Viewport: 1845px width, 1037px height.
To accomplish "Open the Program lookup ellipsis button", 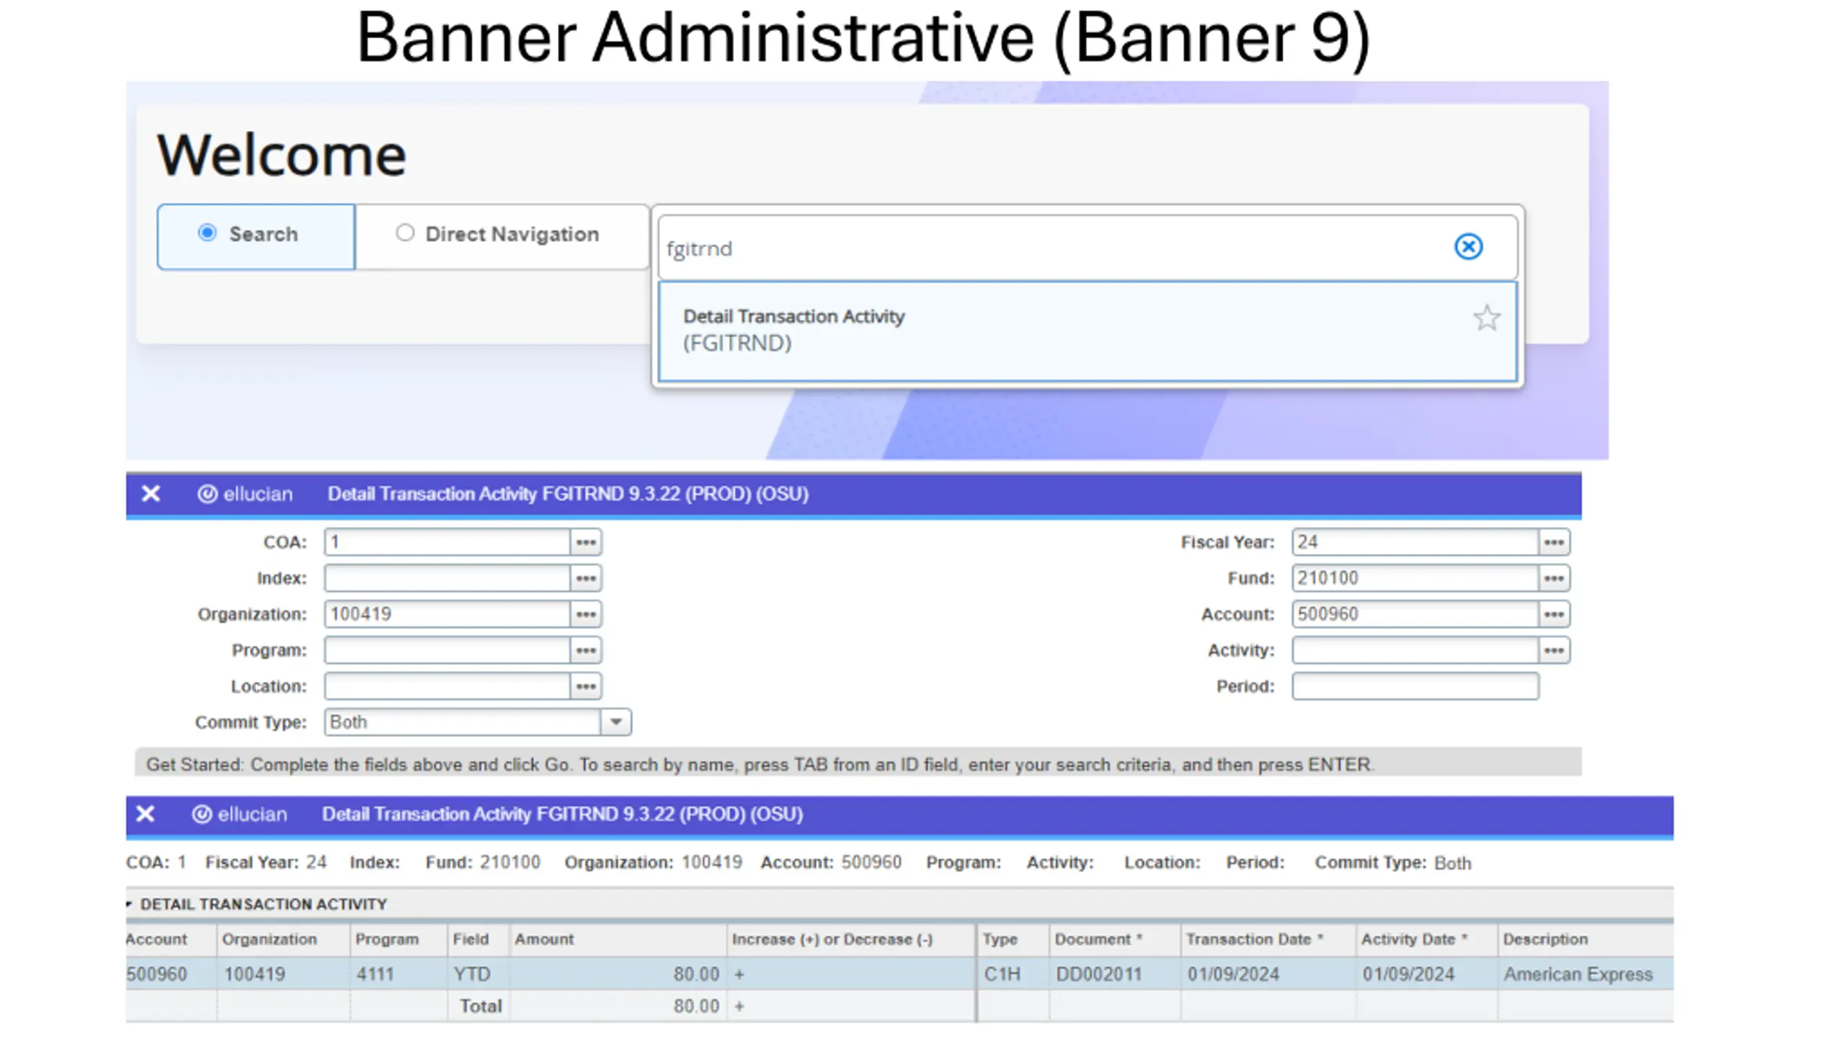I will coord(586,650).
